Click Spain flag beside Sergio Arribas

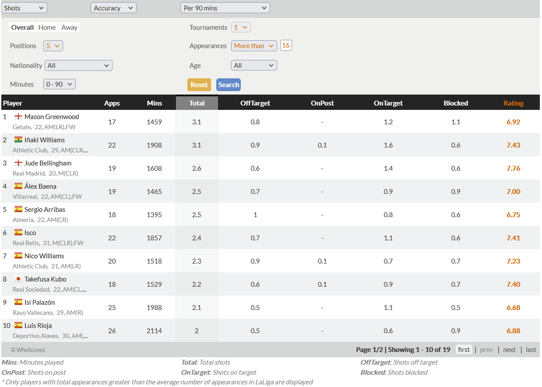pyautogui.click(x=18, y=209)
